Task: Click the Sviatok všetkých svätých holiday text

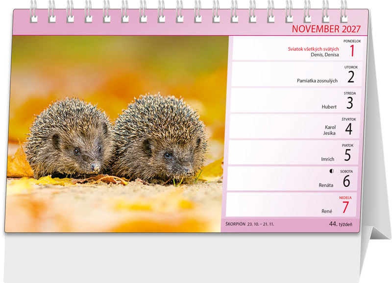Action: pos(313,49)
